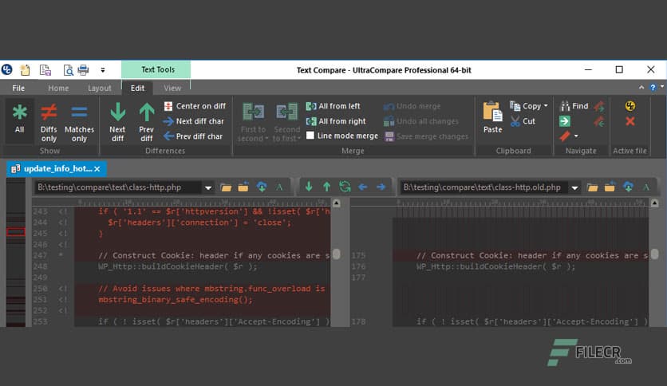Show Diffs only
667x386 pixels.
coord(49,123)
